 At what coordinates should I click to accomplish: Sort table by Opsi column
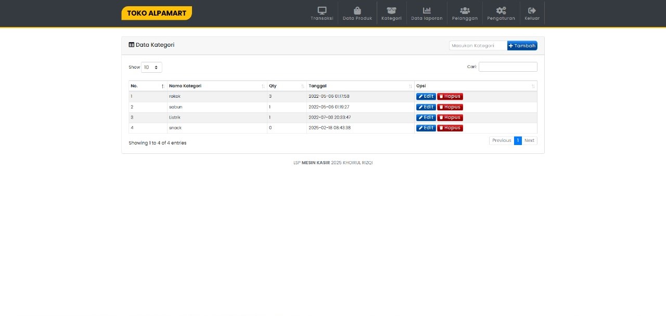pyautogui.click(x=476, y=86)
